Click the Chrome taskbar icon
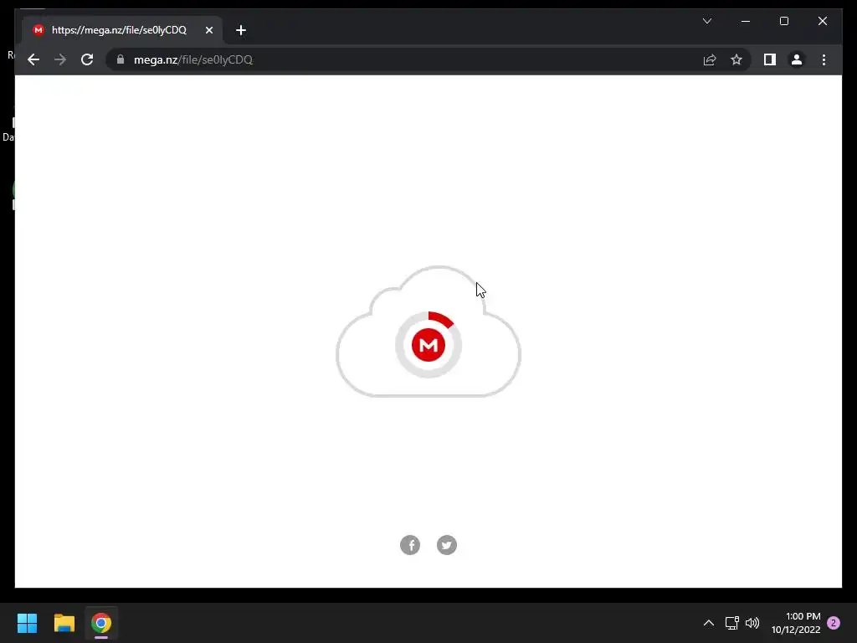Image resolution: width=857 pixels, height=643 pixels. [x=101, y=623]
